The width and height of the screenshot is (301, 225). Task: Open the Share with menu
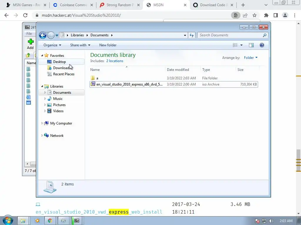click(80, 45)
